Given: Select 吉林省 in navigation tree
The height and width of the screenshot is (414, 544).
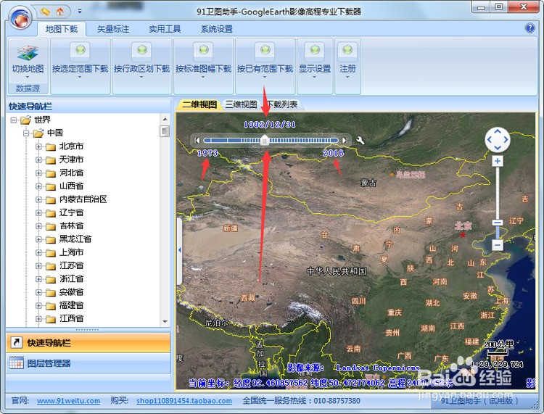Looking at the screenshot, I should tap(71, 225).
